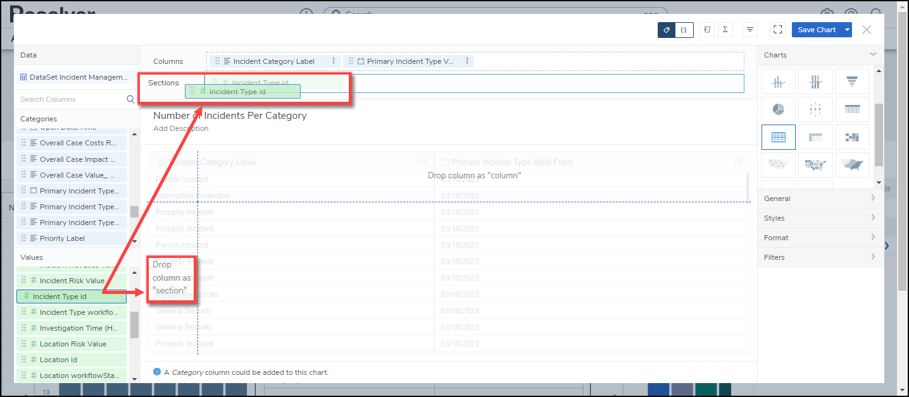Select Primary Incident Type column with calendar icon
This screenshot has width=909, height=397.
coord(72,191)
